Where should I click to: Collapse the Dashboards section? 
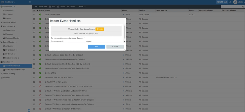14,7
